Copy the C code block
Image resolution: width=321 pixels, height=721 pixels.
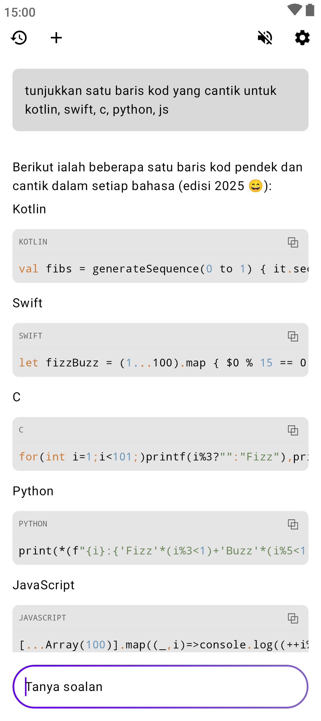coord(293,430)
